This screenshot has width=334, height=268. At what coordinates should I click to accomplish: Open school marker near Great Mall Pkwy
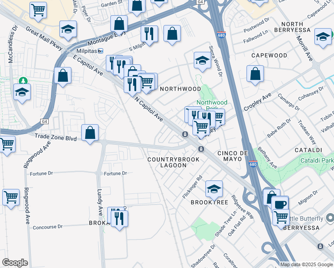pyautogui.click(x=68, y=29)
